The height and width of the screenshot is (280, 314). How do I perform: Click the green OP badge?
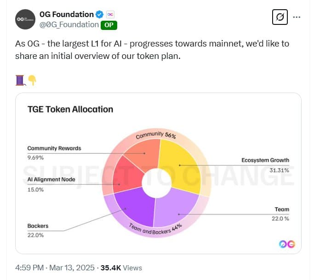pyautogui.click(x=109, y=25)
